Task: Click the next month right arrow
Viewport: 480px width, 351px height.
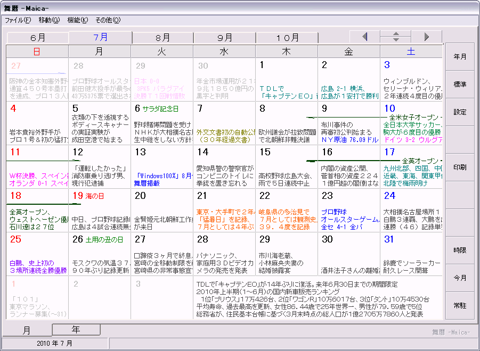Action: pyautogui.click(x=426, y=37)
